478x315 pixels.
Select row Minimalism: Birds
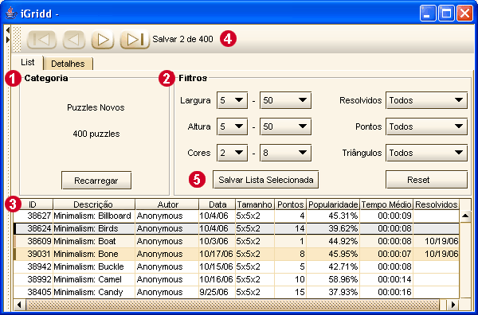[237, 228]
